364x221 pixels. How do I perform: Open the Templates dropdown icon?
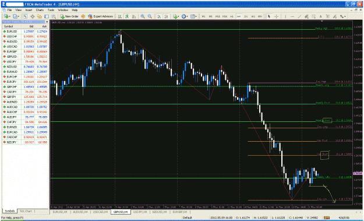click(x=193, y=16)
